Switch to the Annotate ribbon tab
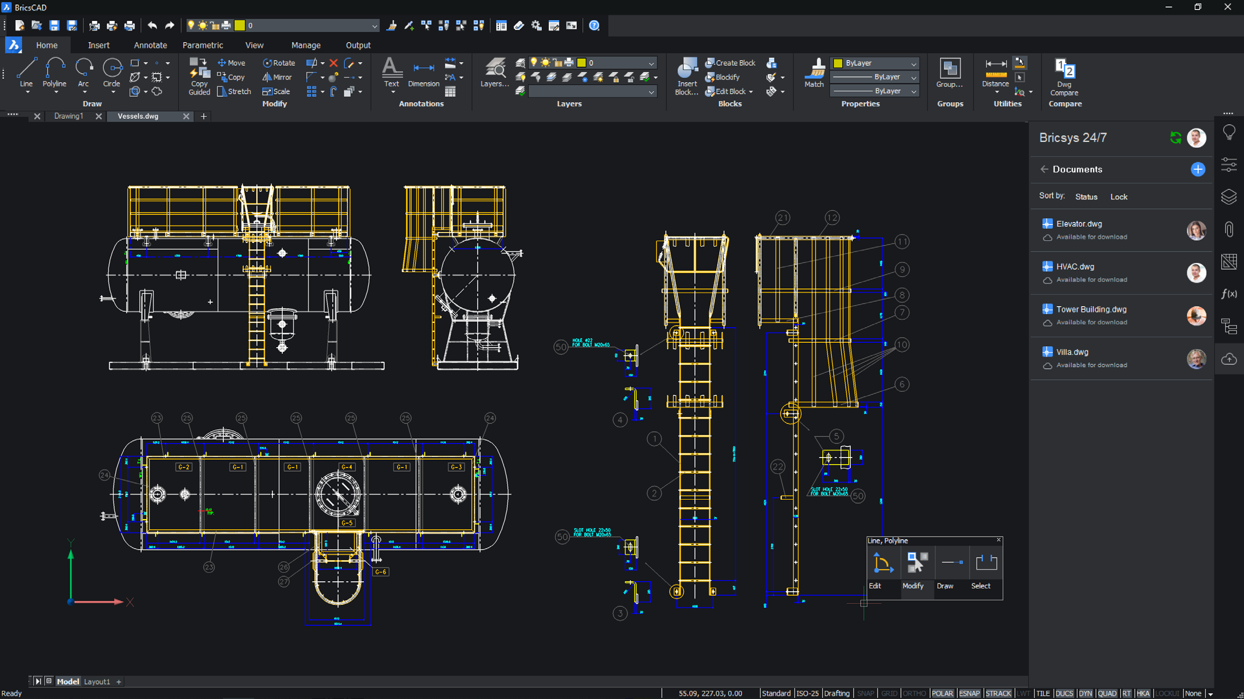The width and height of the screenshot is (1244, 699). pyautogui.click(x=150, y=45)
